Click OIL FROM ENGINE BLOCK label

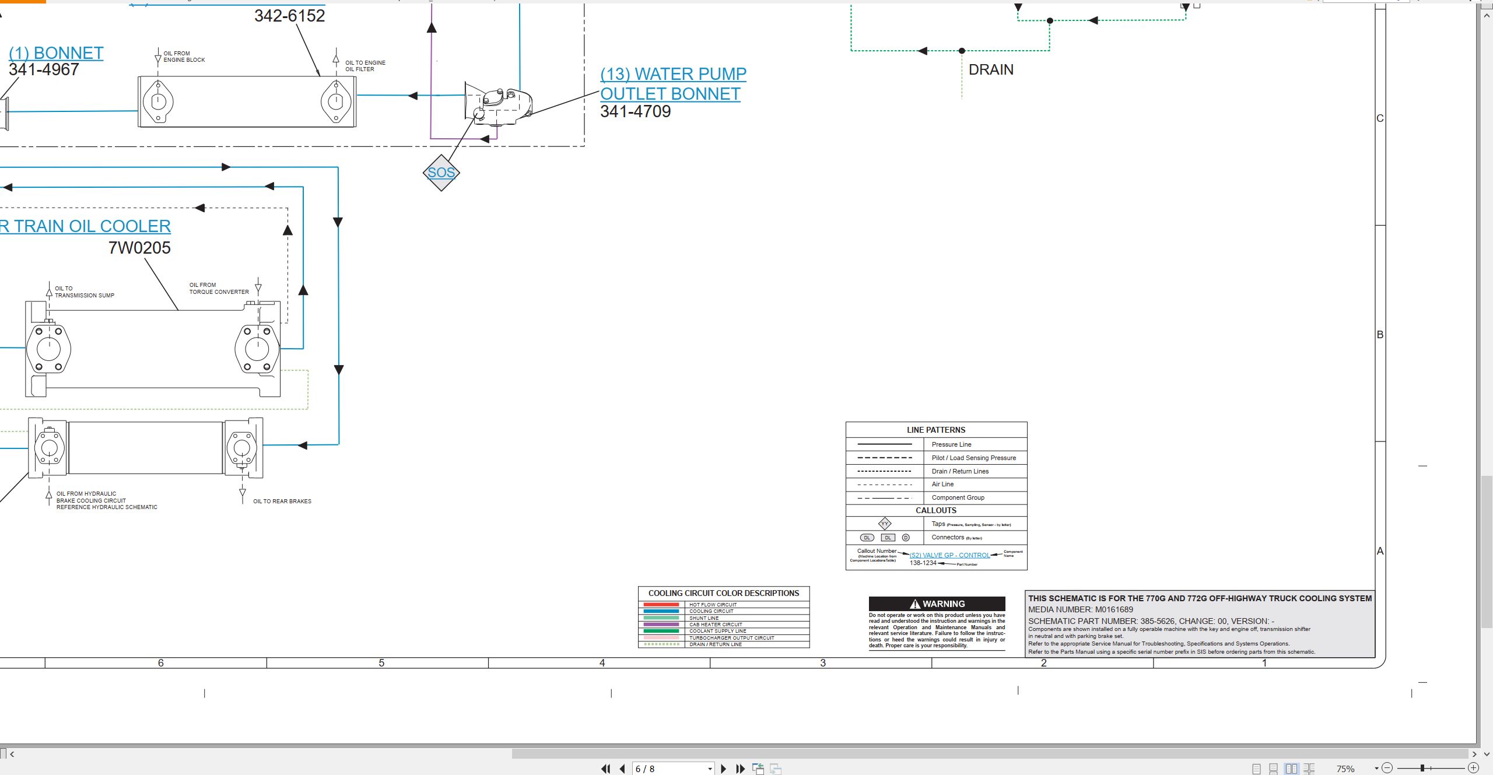(184, 57)
